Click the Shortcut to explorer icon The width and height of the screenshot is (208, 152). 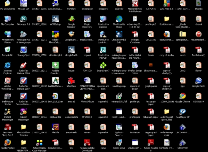pos(103,19)
